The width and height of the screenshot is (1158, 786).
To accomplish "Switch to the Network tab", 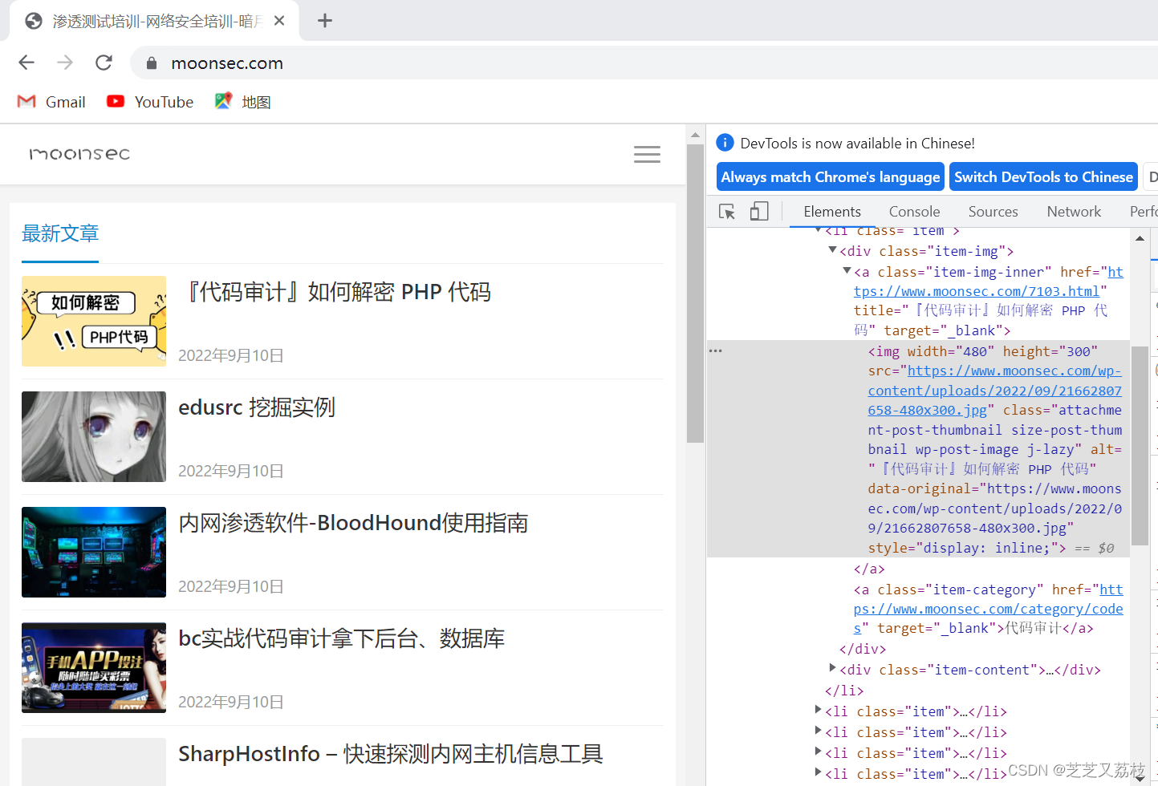I will [x=1074, y=212].
